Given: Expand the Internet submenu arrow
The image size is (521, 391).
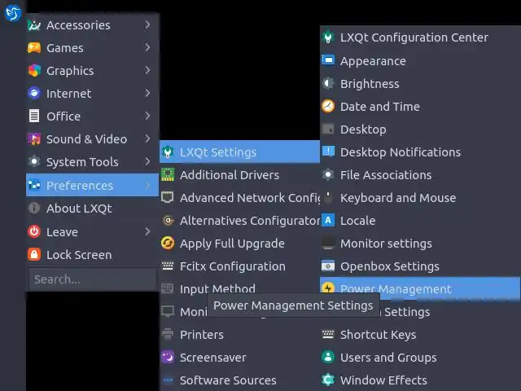Looking at the screenshot, I should [148, 93].
